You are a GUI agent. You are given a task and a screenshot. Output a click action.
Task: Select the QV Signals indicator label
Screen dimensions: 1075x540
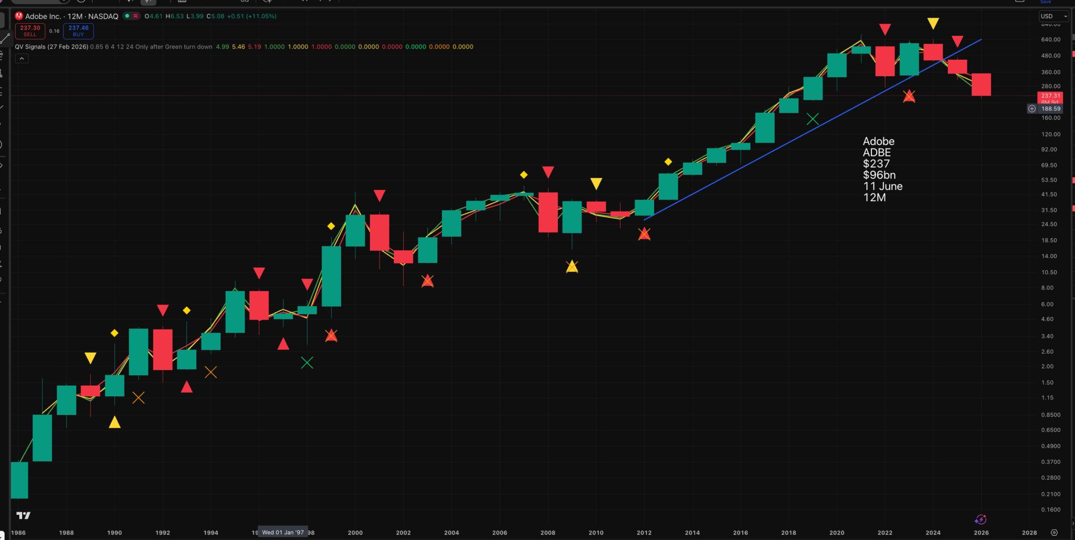(30, 47)
